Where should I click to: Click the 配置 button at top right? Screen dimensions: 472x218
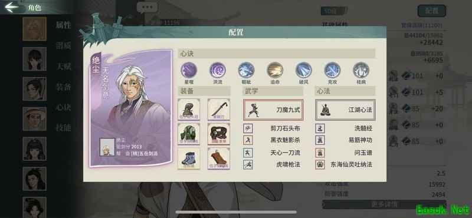pos(432,11)
